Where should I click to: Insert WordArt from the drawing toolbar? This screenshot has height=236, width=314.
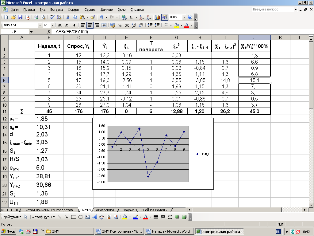click(94, 217)
